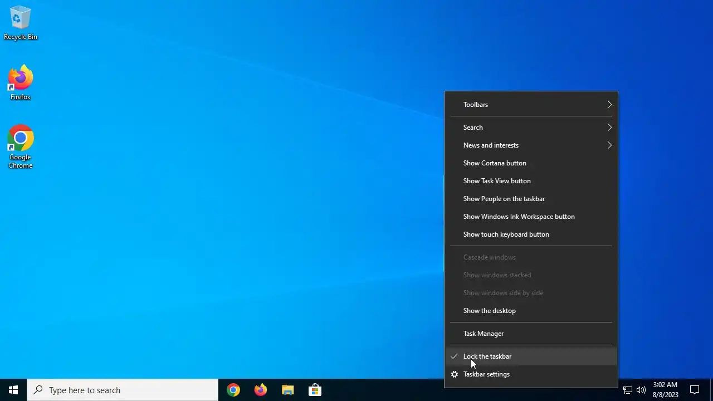Open the Recycle Bin desktop icon

[21, 23]
